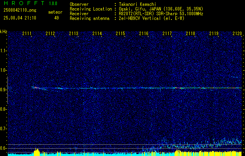245x156 pixels.
Task: Click time marker 2111
Action: coord(27,34)
